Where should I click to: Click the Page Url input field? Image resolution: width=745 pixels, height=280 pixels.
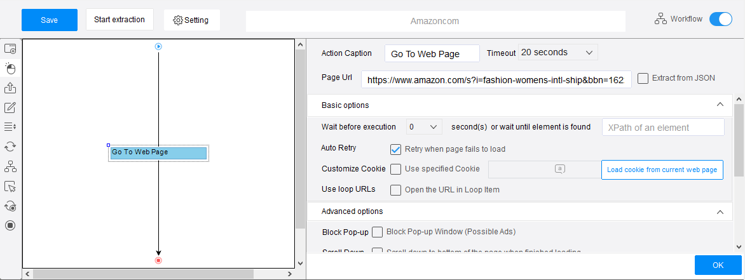coord(496,79)
